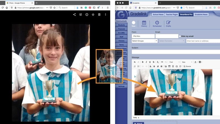The width and height of the screenshot is (220, 124).
Task: Select the SmartSend Pro tab
Action: click(x=186, y=15)
